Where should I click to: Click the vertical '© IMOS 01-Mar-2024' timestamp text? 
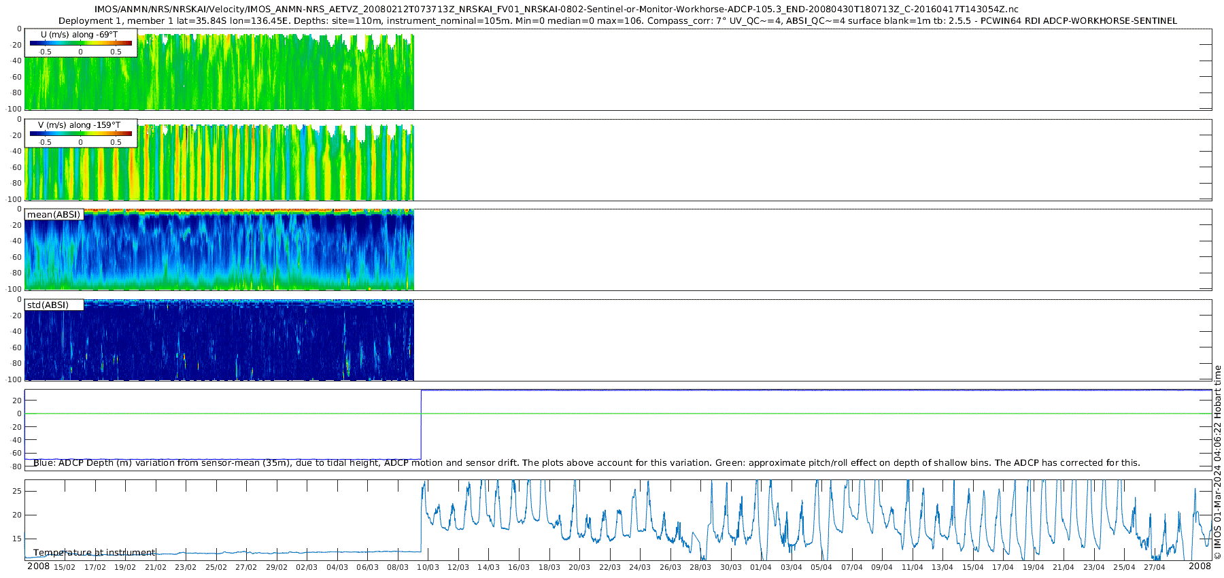tap(1217, 462)
